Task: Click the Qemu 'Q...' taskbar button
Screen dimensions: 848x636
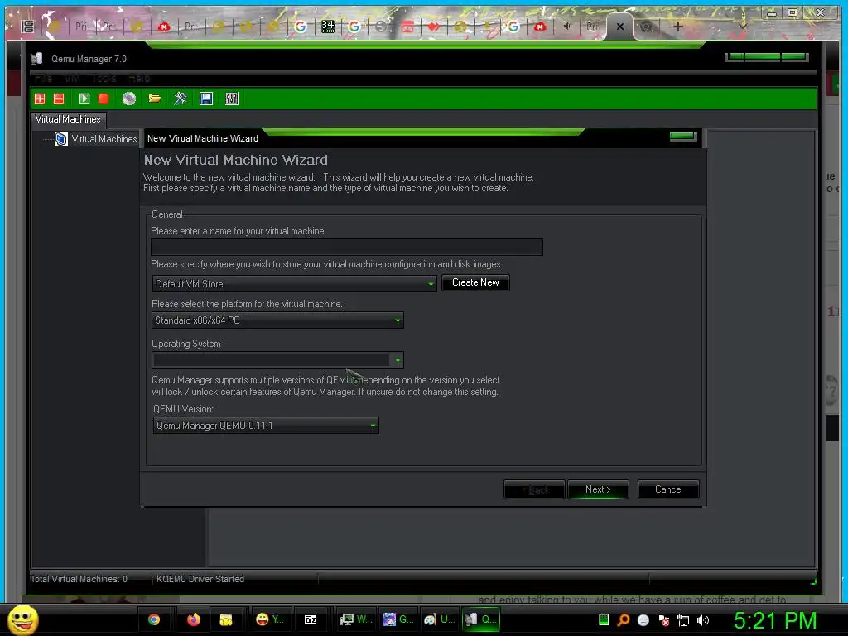Action: [x=481, y=619]
